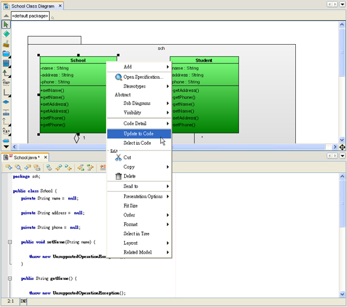
Task: Expand the Code Detail submenu
Action: click(139, 123)
